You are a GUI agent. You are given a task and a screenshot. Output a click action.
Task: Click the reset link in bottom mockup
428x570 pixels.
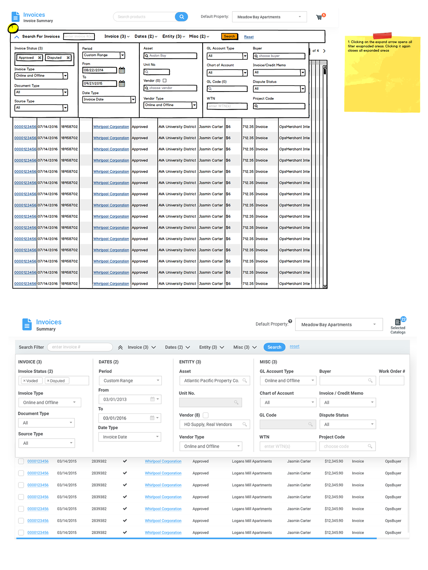pyautogui.click(x=295, y=347)
